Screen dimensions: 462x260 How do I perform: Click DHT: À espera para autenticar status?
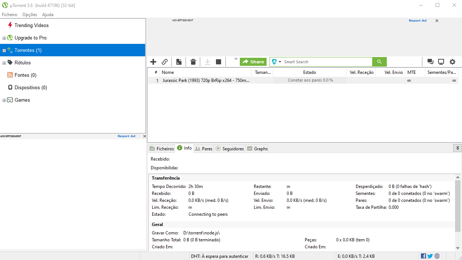pos(220,256)
